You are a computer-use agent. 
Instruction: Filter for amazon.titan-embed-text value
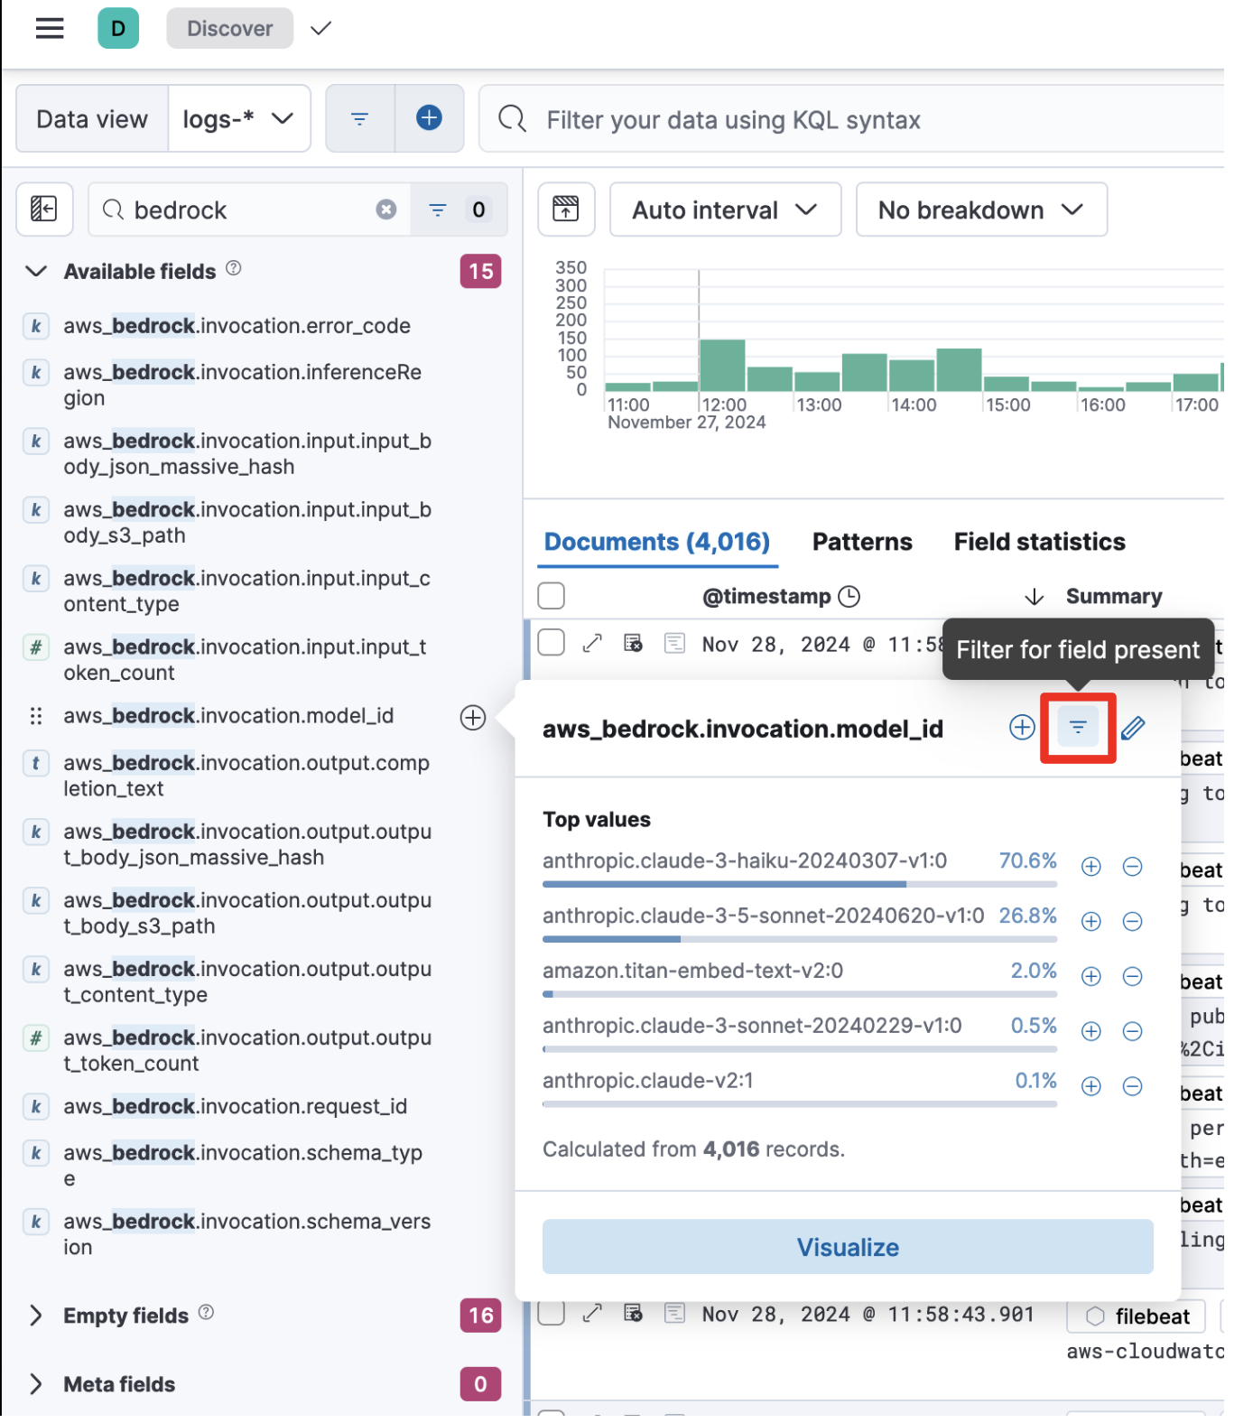coord(1091,977)
